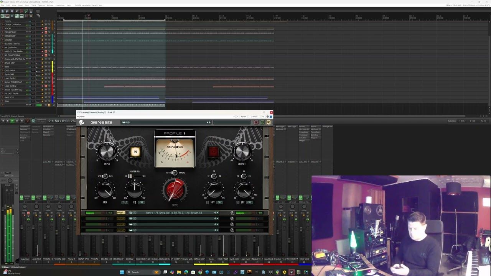This screenshot has width=491, height=276.
Task: Select the PROF 3 profile slot
Action: [121, 224]
